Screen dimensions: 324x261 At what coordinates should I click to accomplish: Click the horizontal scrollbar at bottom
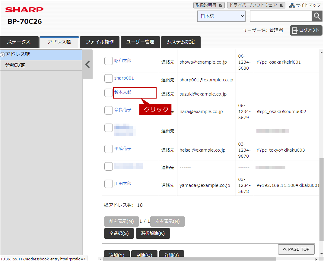click(189, 259)
